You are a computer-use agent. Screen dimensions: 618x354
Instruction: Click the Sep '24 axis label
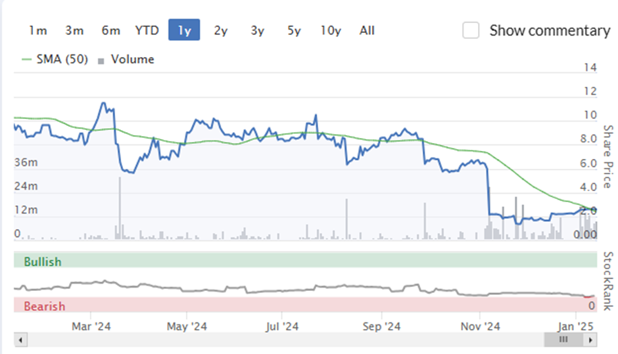381,326
